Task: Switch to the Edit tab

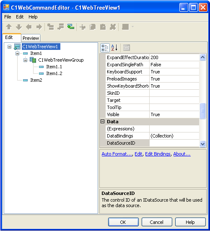Action: pos(12,38)
